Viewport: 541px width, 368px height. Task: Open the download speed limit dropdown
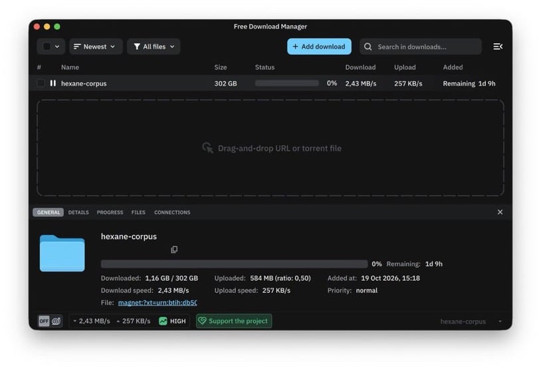coord(91,321)
